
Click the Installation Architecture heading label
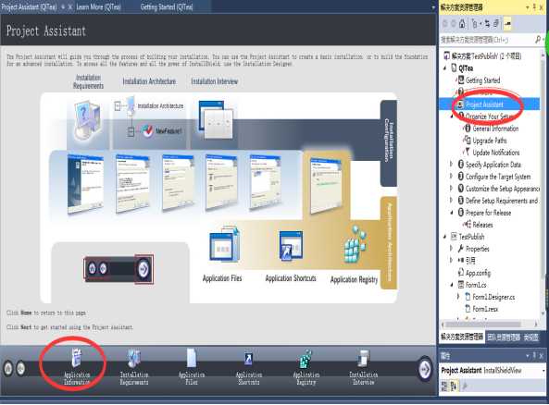(149, 81)
